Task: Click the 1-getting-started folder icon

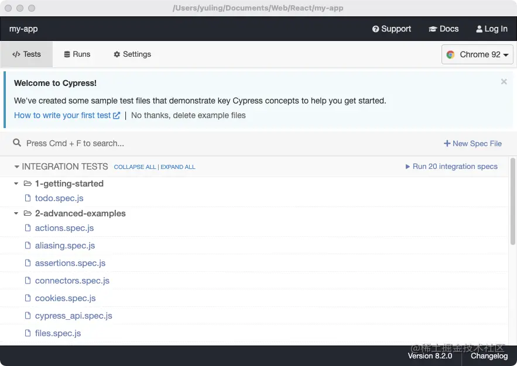Action: point(28,184)
